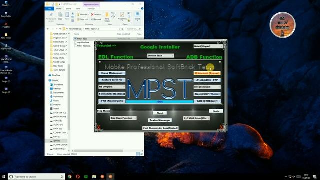The image size is (320, 180).
Task: Click the Back arrow in File Explorer
Action: click(x=48, y=29)
